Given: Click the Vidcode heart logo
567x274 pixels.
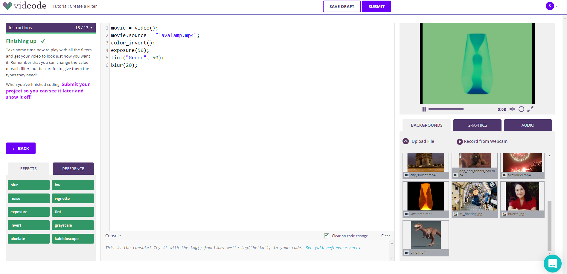Looking at the screenshot, I should (8, 6).
